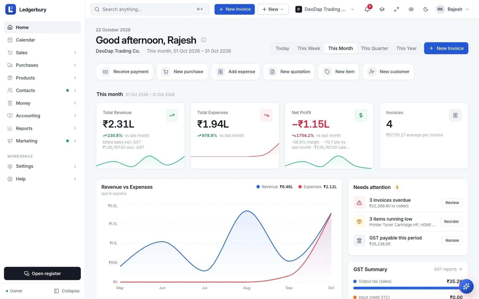The height and width of the screenshot is (299, 479).
Task: Click the Add expense quick action
Action: coord(236,72)
